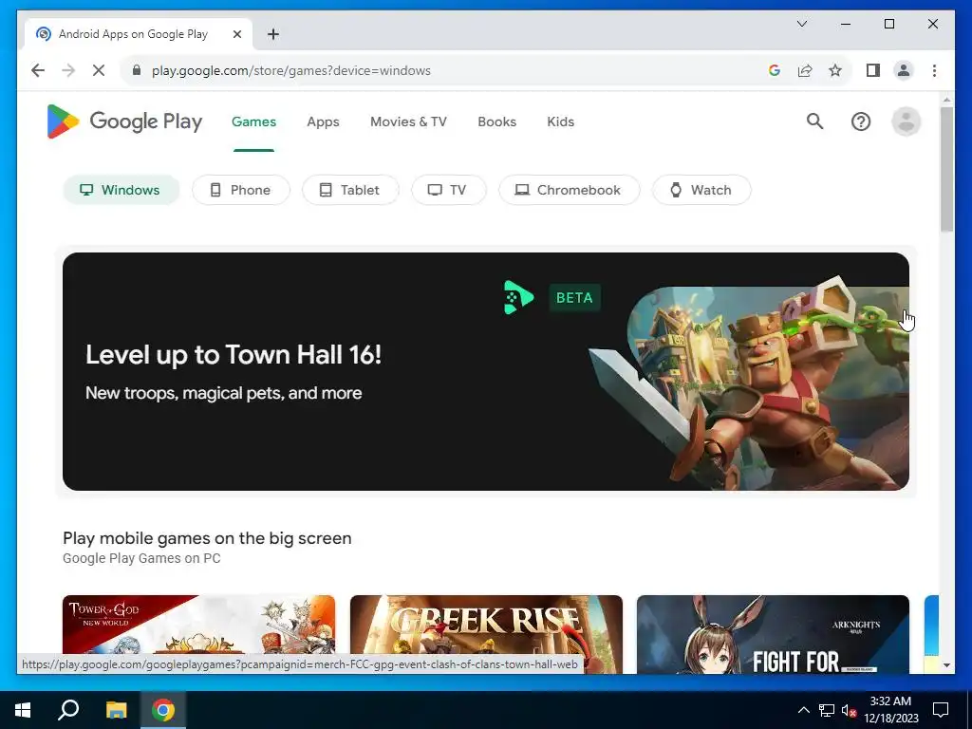Open the Arknights Fight For game card
Image resolution: width=972 pixels, height=729 pixels.
773,634
